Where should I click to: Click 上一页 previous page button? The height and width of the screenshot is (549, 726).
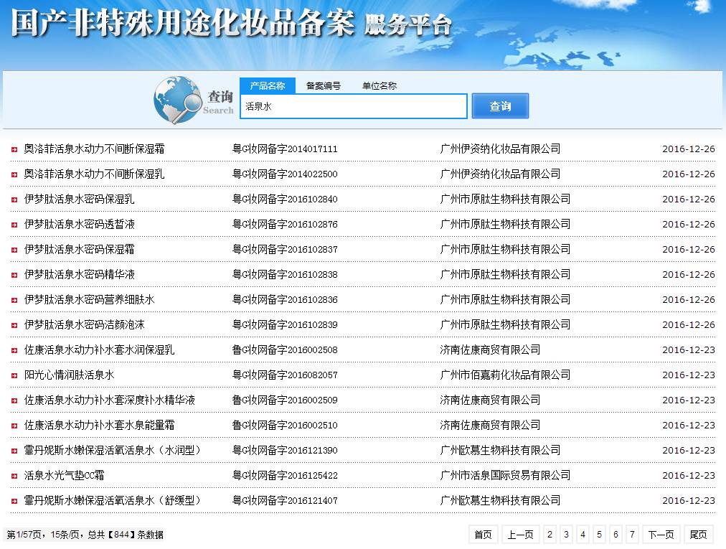pos(520,535)
